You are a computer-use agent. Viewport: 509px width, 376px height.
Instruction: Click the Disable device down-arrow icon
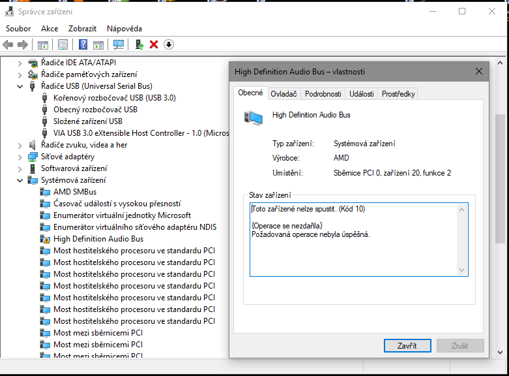point(169,44)
